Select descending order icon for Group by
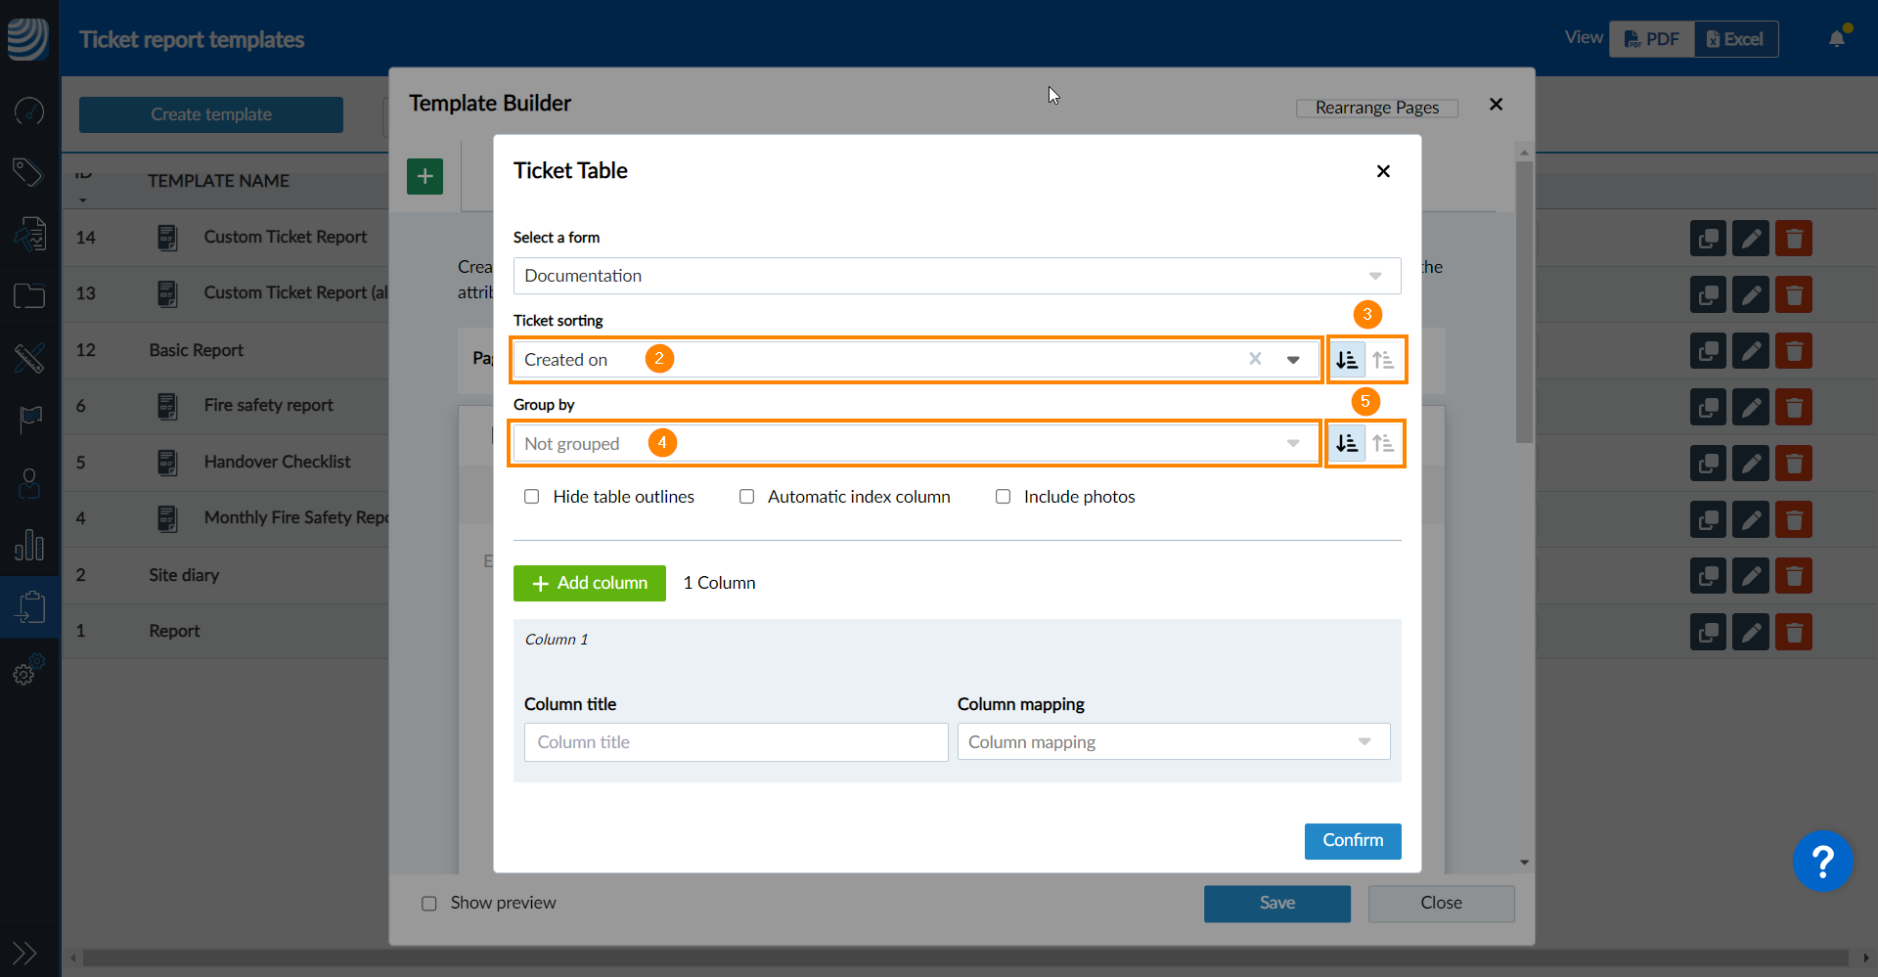 (1347, 444)
